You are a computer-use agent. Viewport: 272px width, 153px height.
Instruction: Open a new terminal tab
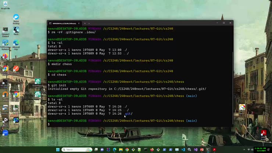tap(85, 23)
